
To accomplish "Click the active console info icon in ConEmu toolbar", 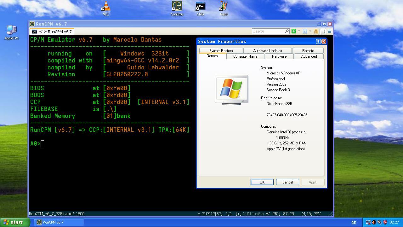I will point(305,31).
